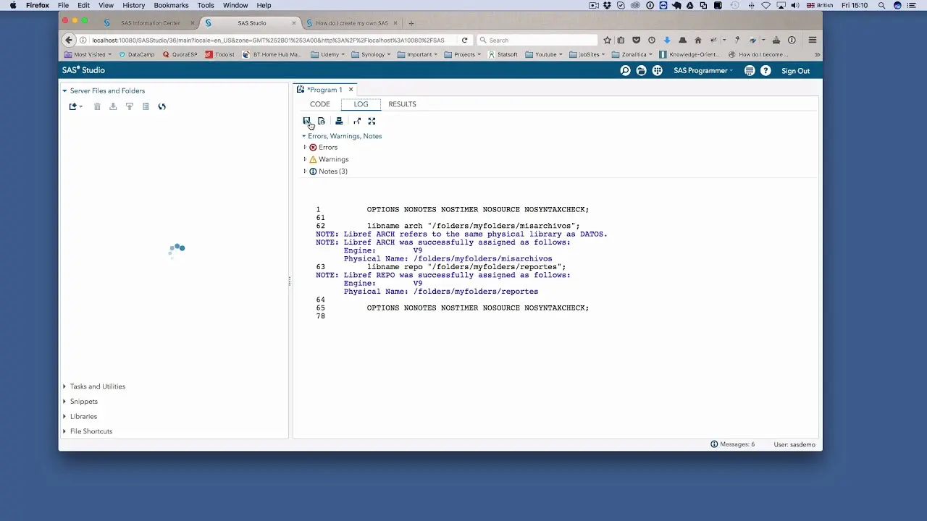927x521 pixels.
Task: Expand the Libraries panel
Action: coord(83,416)
